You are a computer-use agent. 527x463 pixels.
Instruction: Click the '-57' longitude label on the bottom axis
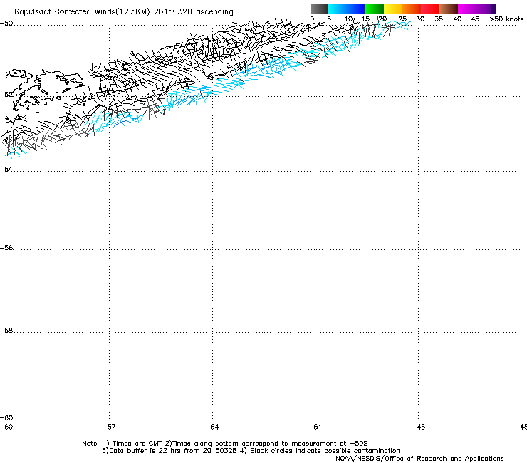click(x=109, y=427)
